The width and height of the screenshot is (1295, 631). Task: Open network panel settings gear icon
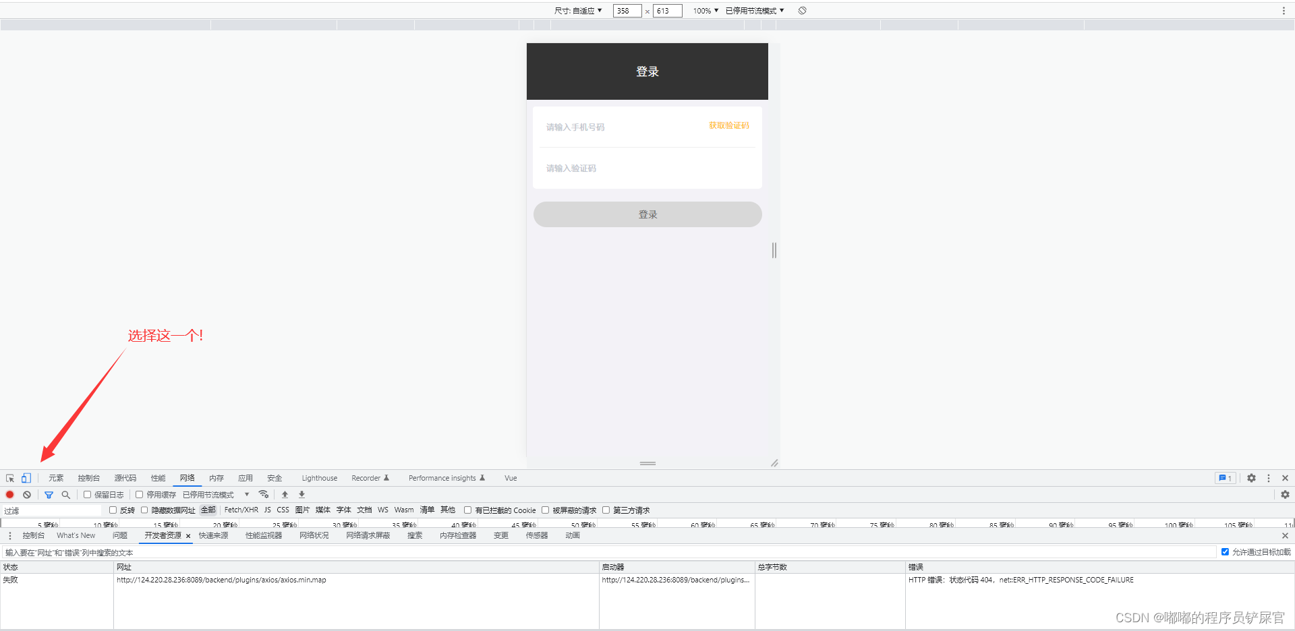pyautogui.click(x=1285, y=494)
